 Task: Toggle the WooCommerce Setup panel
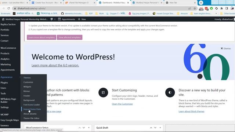(89, 128)
